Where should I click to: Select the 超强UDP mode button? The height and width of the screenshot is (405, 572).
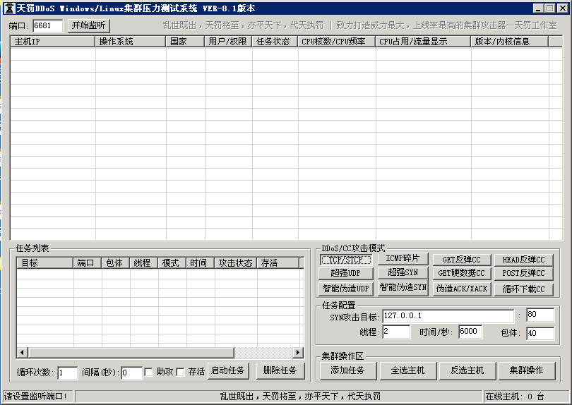(346, 273)
